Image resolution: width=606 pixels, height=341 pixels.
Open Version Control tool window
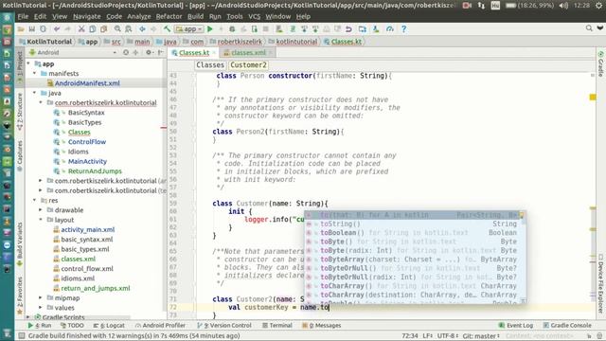pos(223,326)
